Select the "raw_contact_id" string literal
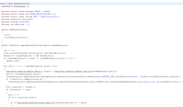183x107 pixels. [146, 82]
